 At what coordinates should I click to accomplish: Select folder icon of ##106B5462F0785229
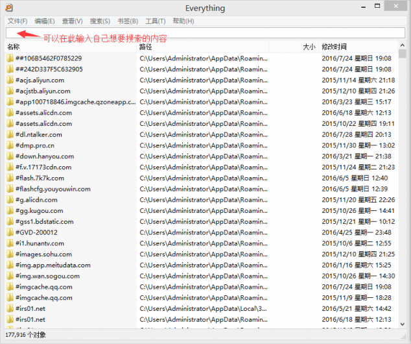tap(10, 58)
